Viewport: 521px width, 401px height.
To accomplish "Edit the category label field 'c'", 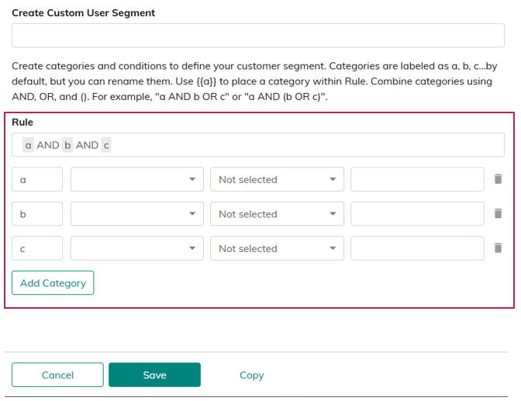I will click(x=37, y=248).
